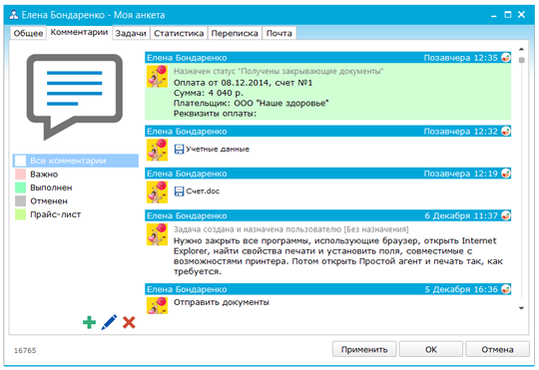Click round status icon next to Позавчера 12:35
539x370 pixels.
pos(506,58)
